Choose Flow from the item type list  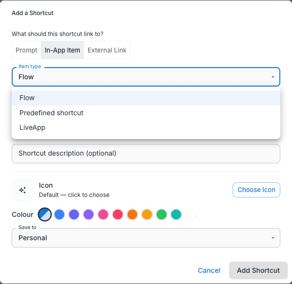[146, 98]
